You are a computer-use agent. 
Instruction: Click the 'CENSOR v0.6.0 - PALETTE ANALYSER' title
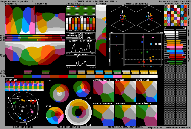coord(95,1)
